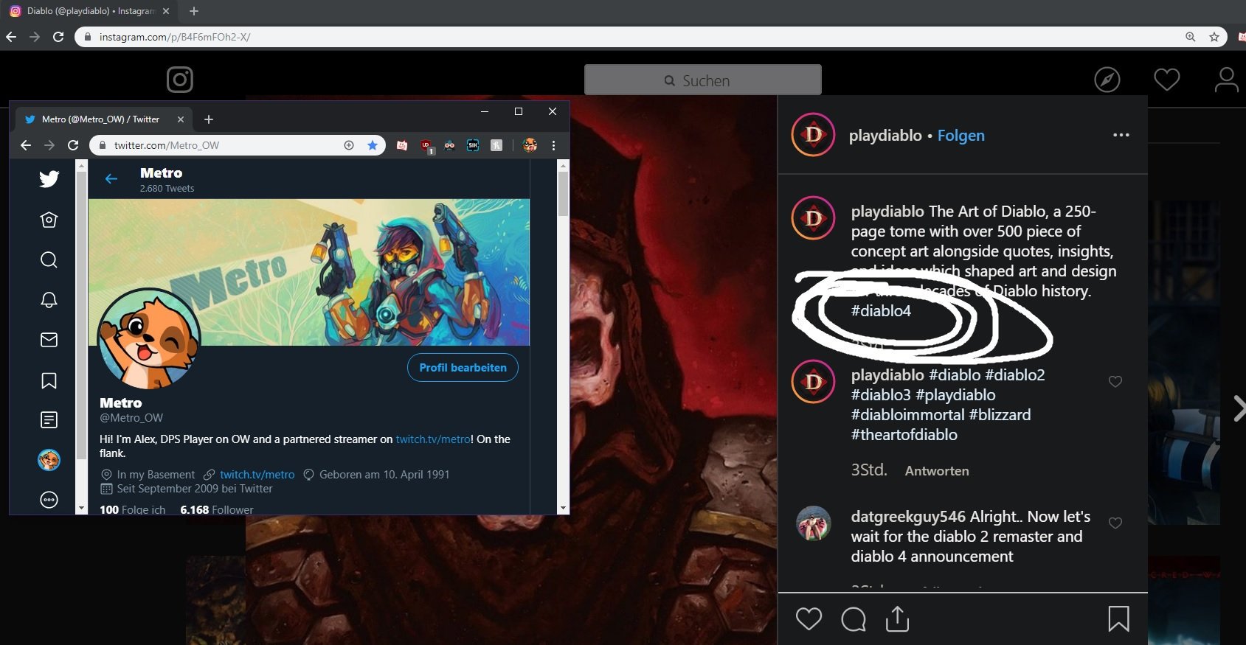This screenshot has width=1246, height=645.
Task: Click the Instagram address bar URL
Action: 175,37
